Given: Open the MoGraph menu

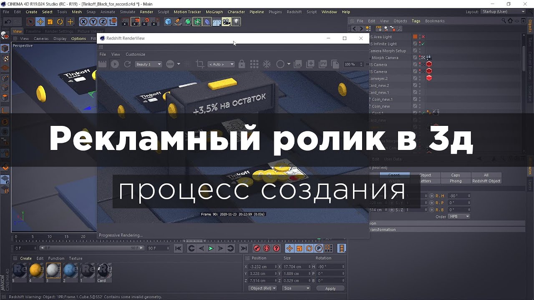Looking at the screenshot, I should [x=214, y=12].
